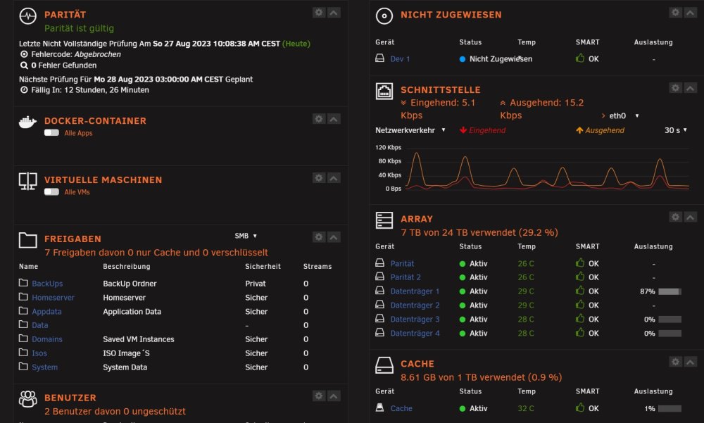Image resolution: width=704 pixels, height=423 pixels.
Task: Open the Parität device link
Action: pyautogui.click(x=402, y=264)
